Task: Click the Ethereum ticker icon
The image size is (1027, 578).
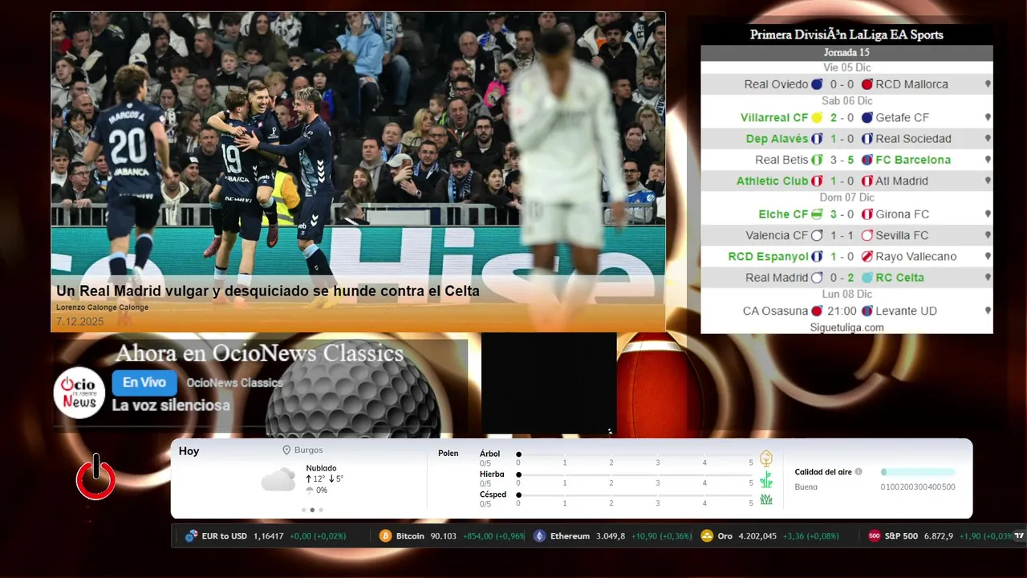Action: click(x=539, y=535)
